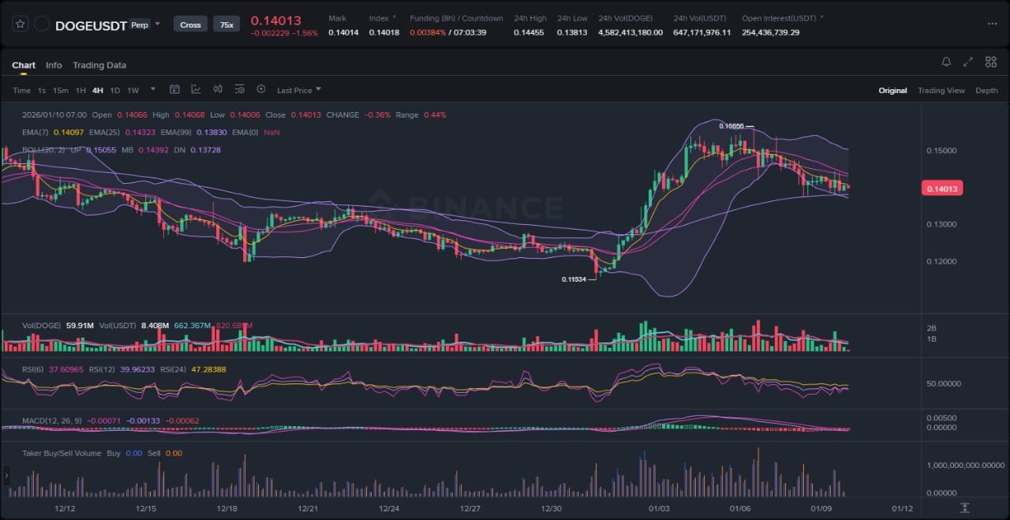Click the Taker Buy/Sell Volume label
Screen dimensions: 1010x520
[x=62, y=454]
